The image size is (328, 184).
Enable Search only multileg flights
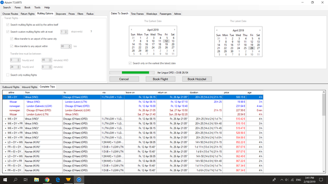coord(8,75)
